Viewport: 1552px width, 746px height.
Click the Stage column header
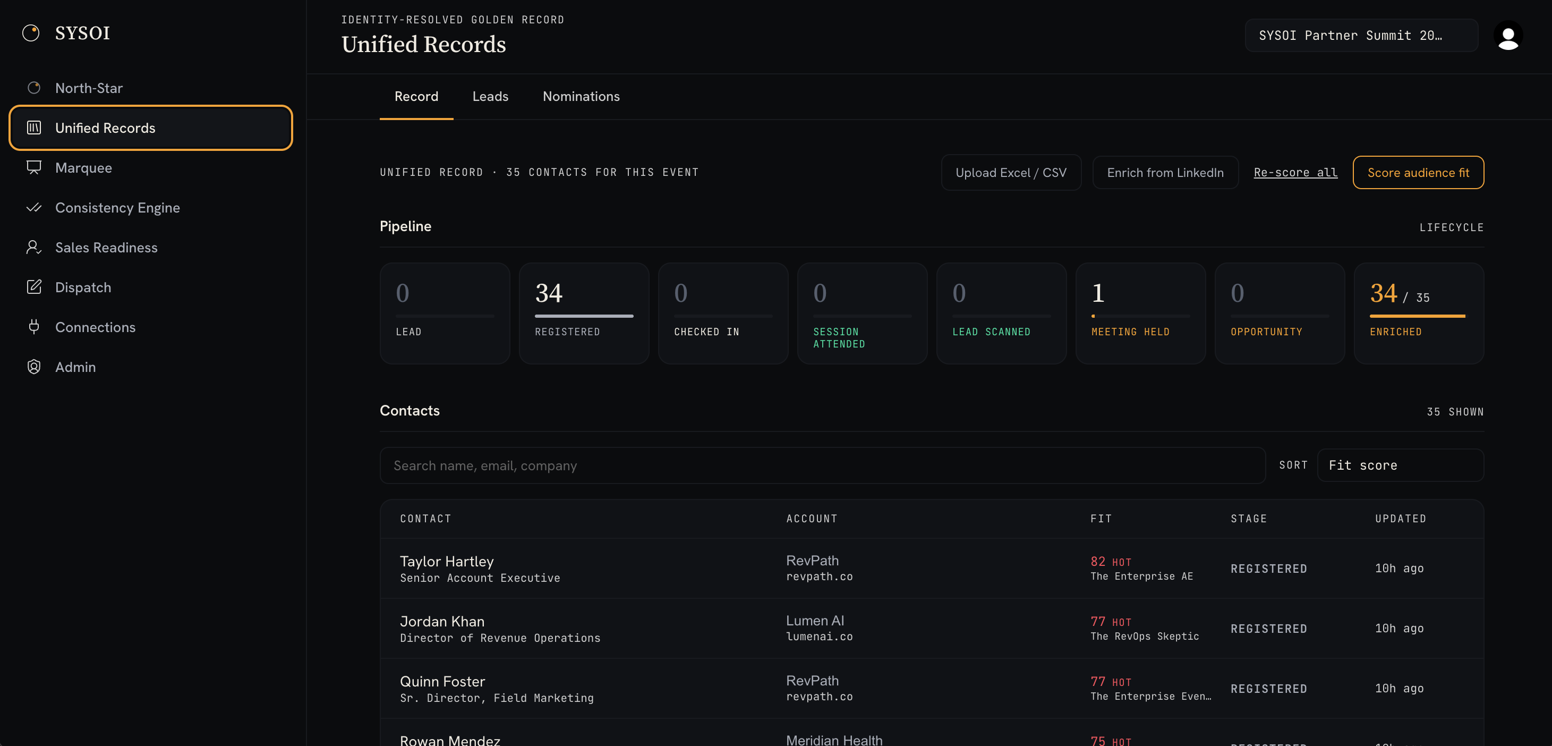(x=1248, y=518)
